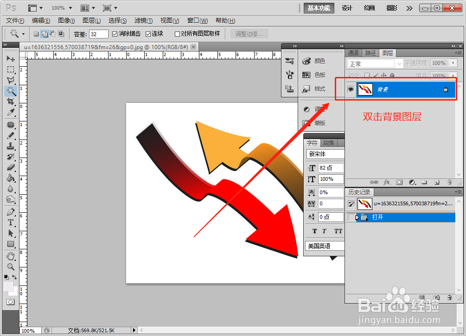Select the Polygonal Lasso tool
The width and height of the screenshot is (466, 336).
(11, 80)
